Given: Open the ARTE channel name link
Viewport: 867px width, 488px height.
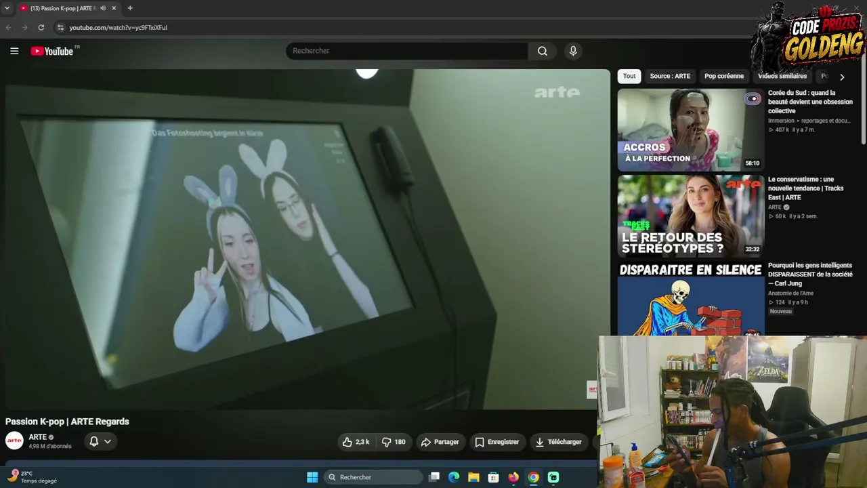Looking at the screenshot, I should 37,437.
